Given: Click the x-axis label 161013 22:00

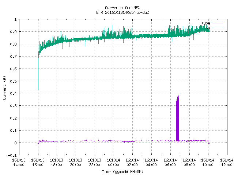Looking at the screenshot, I should pos(94,163).
